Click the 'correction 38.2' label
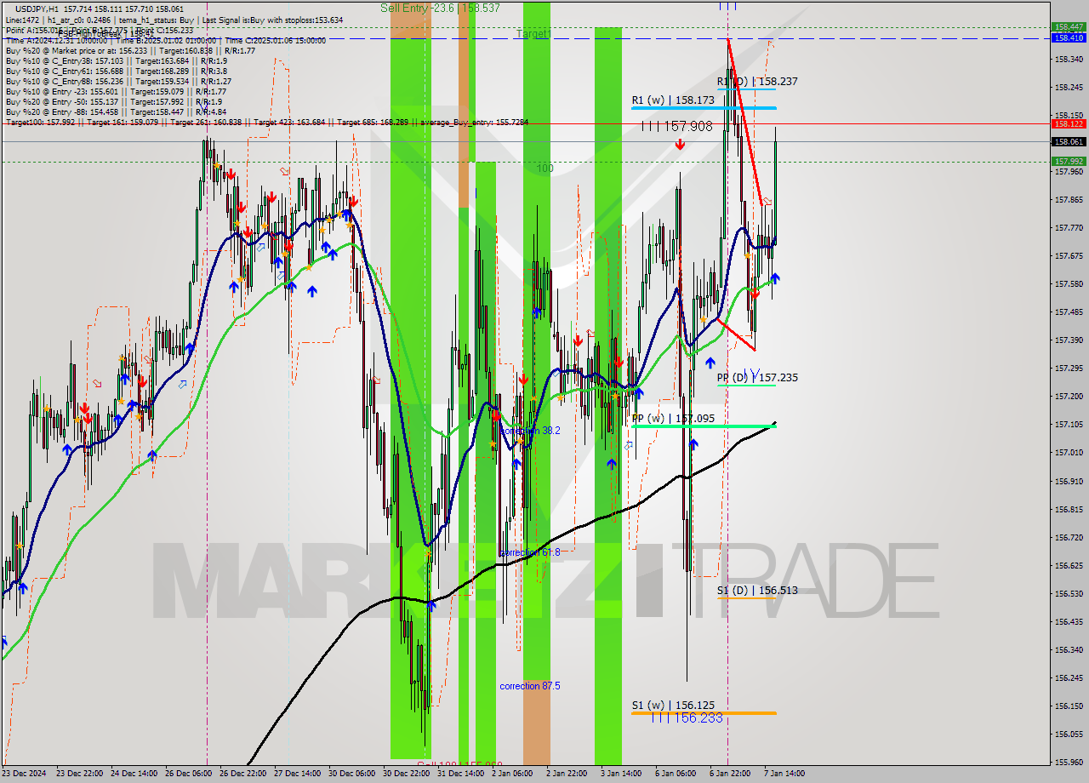The image size is (1089, 783). [x=530, y=431]
